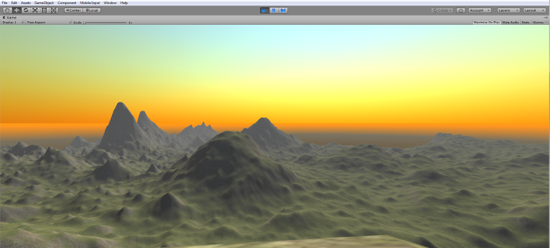
Task: Open the GameObject menu
Action: coord(44,3)
